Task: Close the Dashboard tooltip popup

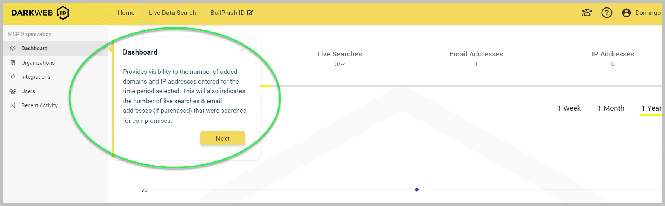Action: (x=242, y=50)
